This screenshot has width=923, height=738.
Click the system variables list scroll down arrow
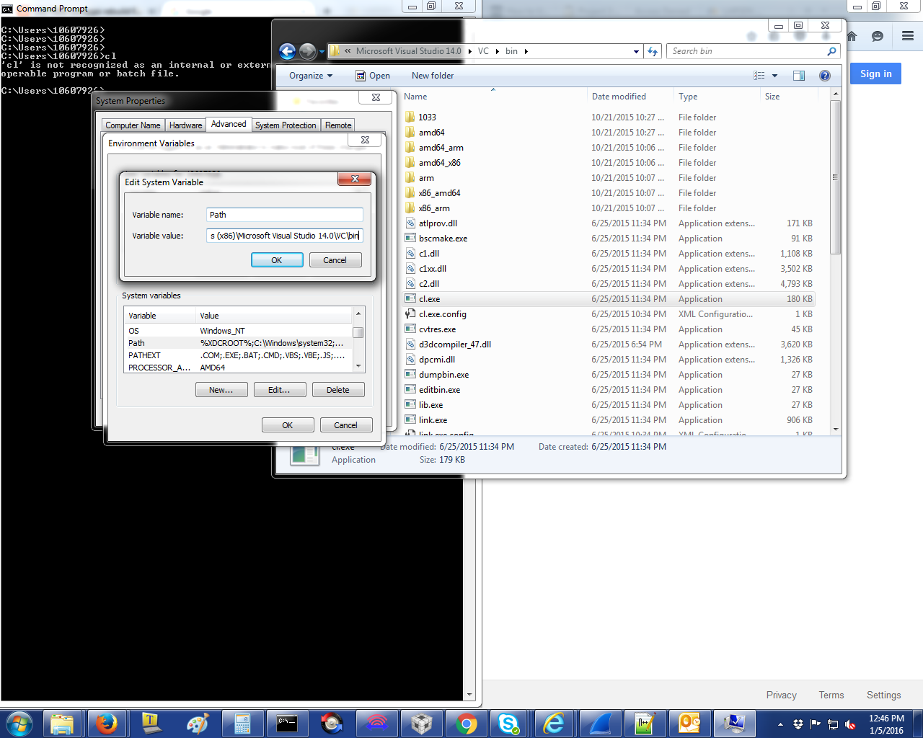[358, 367]
